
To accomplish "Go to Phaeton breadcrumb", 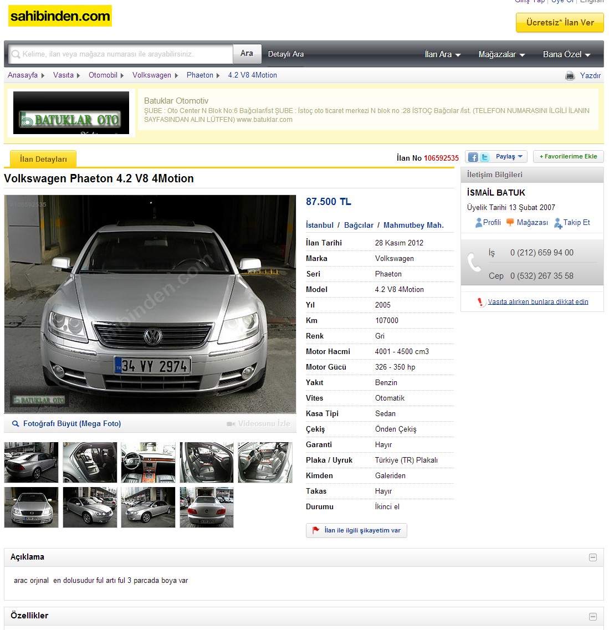I will pyautogui.click(x=199, y=75).
